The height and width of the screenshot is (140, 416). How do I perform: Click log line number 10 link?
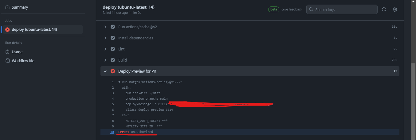pos(112,132)
